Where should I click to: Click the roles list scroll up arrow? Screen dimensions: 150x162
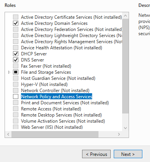tap(125, 16)
